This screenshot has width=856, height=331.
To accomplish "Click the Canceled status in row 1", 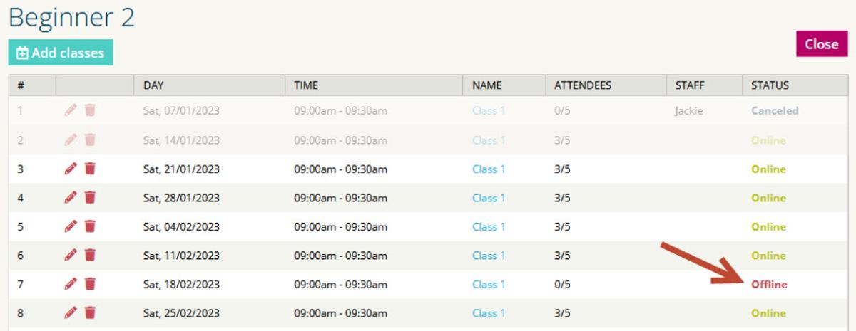I will click(775, 111).
